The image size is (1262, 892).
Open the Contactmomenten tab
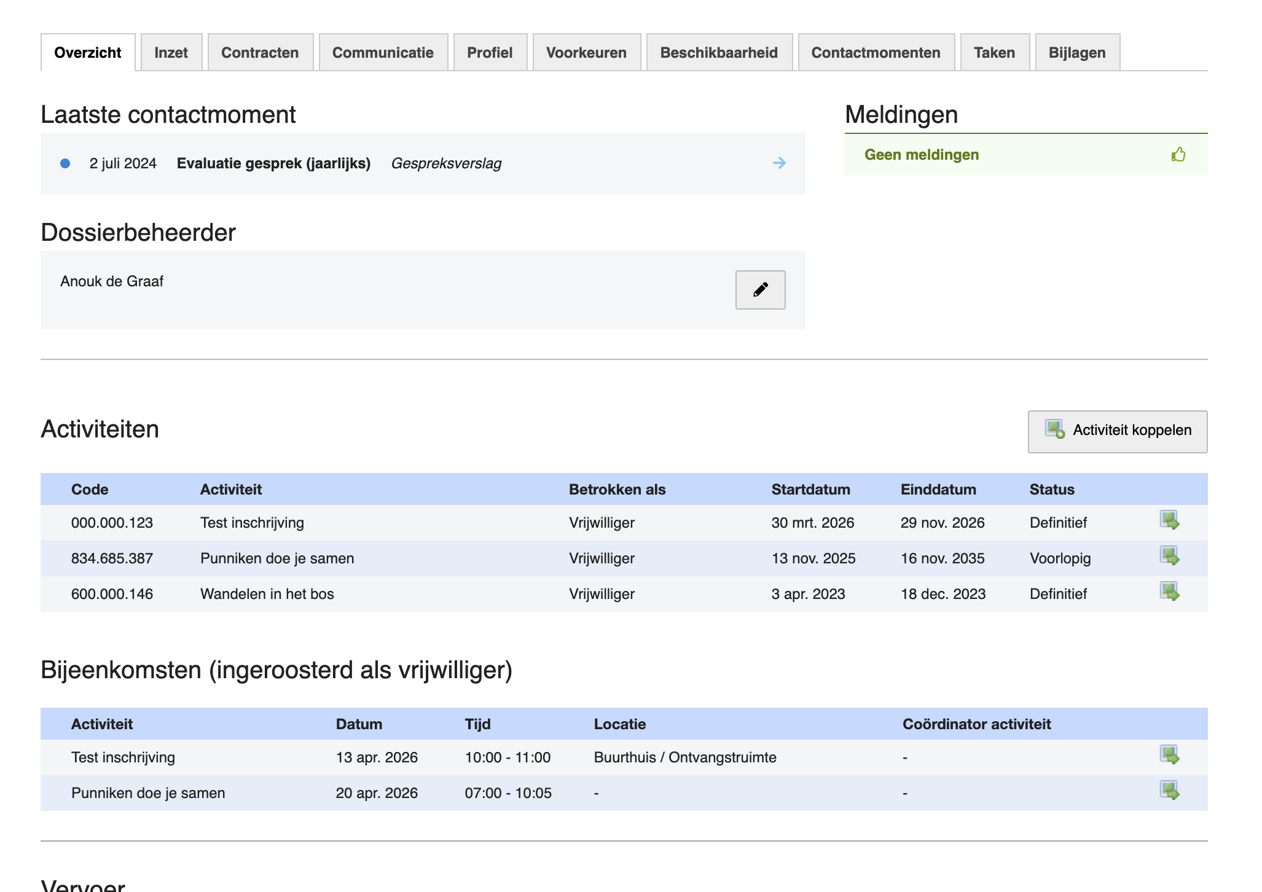pyautogui.click(x=876, y=53)
